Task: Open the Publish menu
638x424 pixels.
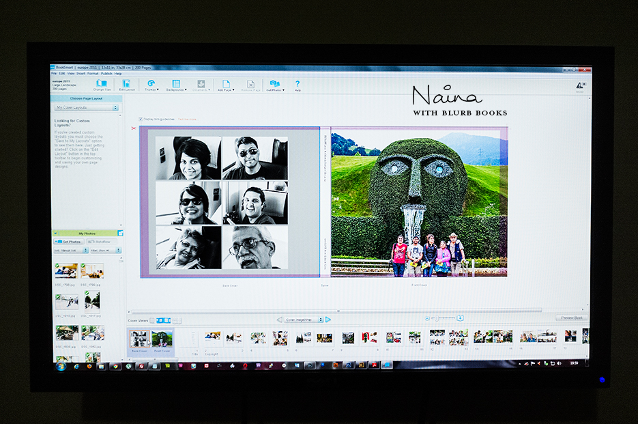Action: point(106,73)
